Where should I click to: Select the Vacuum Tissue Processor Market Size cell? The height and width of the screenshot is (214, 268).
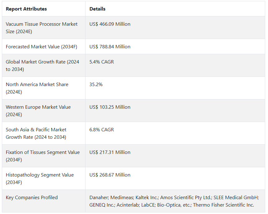(x=42, y=28)
